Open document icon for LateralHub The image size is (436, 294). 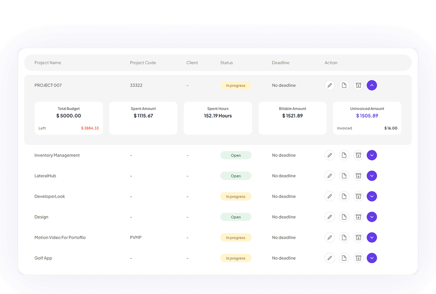pyautogui.click(x=344, y=176)
